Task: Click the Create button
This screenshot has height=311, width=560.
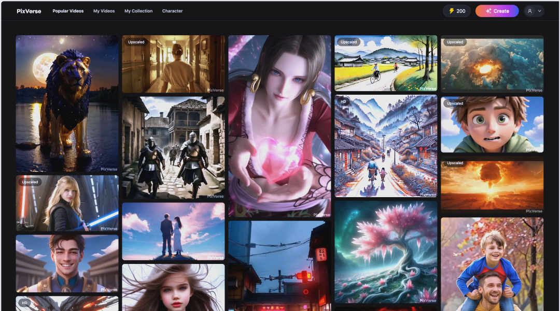Action: pos(497,11)
